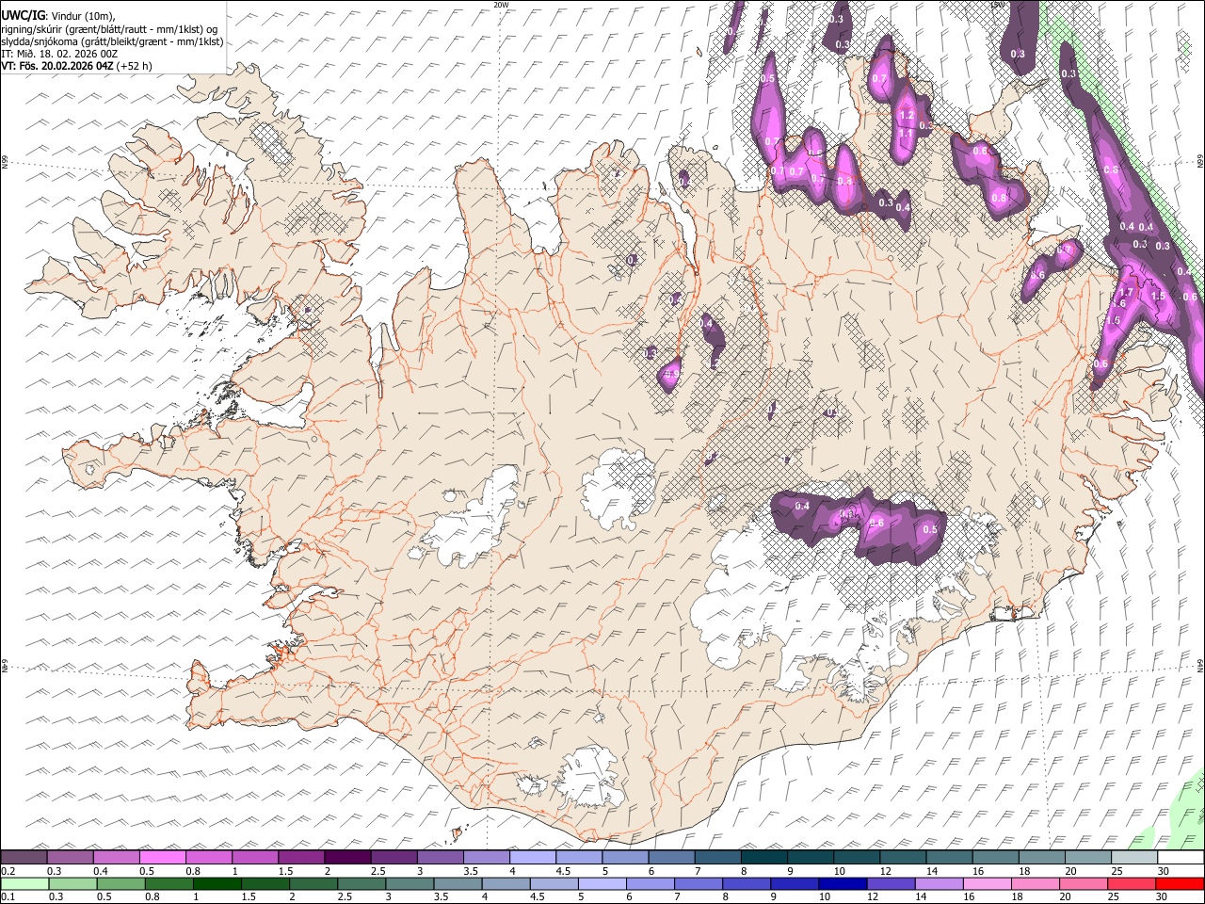Pick the upper legend swatch labeled 1.5
The width and height of the screenshot is (1205, 904).
(301, 857)
